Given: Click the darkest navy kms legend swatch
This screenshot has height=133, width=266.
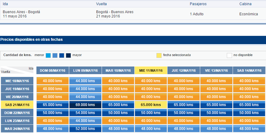Looking at the screenshot, I should coord(68,55).
